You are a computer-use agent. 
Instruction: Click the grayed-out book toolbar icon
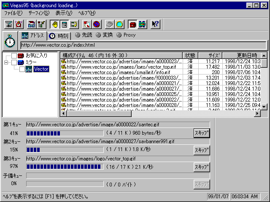pos(110,24)
